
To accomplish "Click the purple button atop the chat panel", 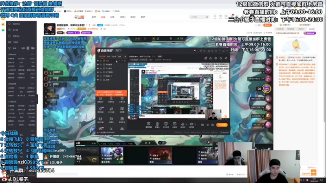I will [x=310, y=33].
